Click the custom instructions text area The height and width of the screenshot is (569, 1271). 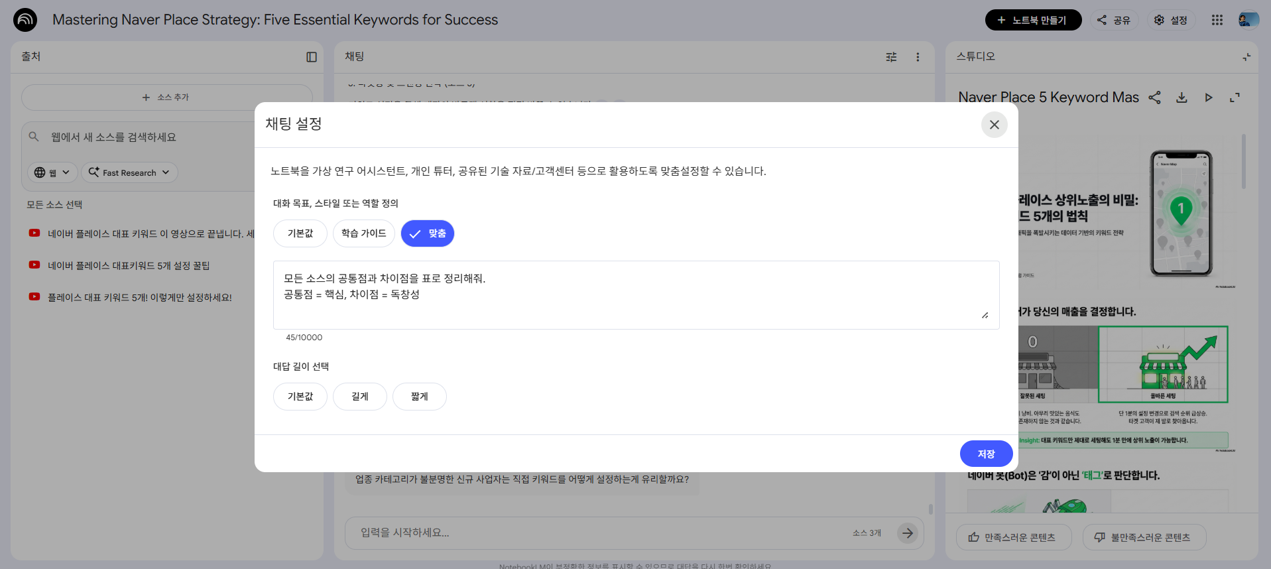[x=636, y=295]
